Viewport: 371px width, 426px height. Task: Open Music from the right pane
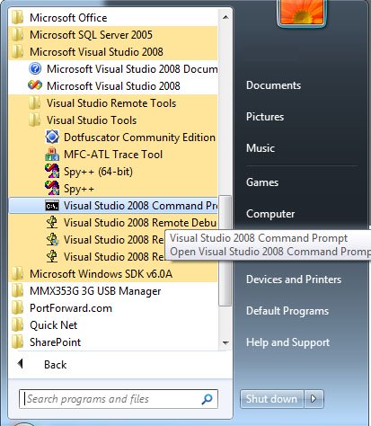pyautogui.click(x=261, y=148)
